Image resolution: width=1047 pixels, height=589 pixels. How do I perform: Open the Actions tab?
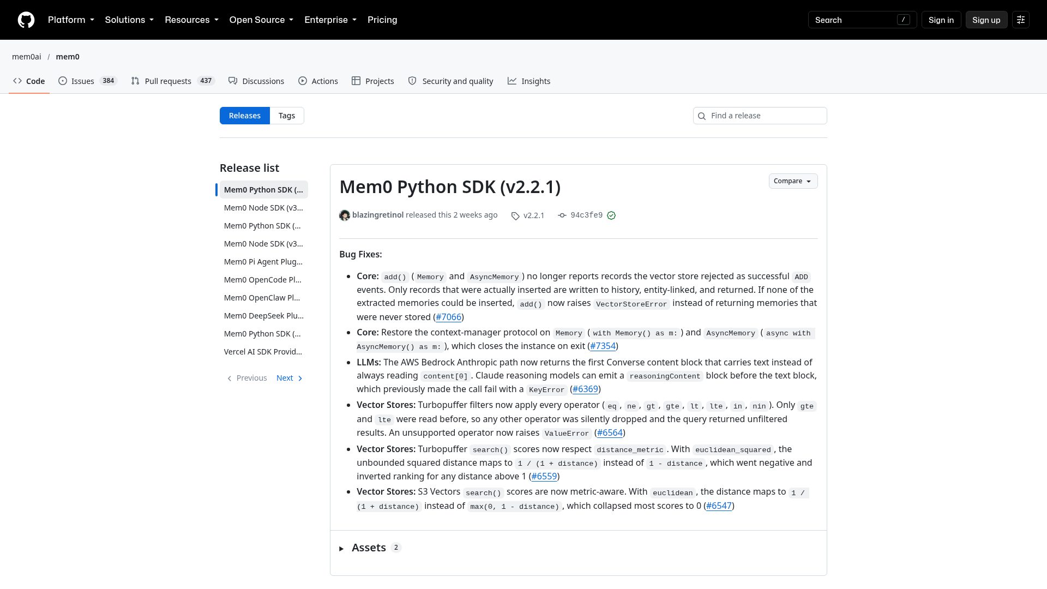click(x=318, y=81)
